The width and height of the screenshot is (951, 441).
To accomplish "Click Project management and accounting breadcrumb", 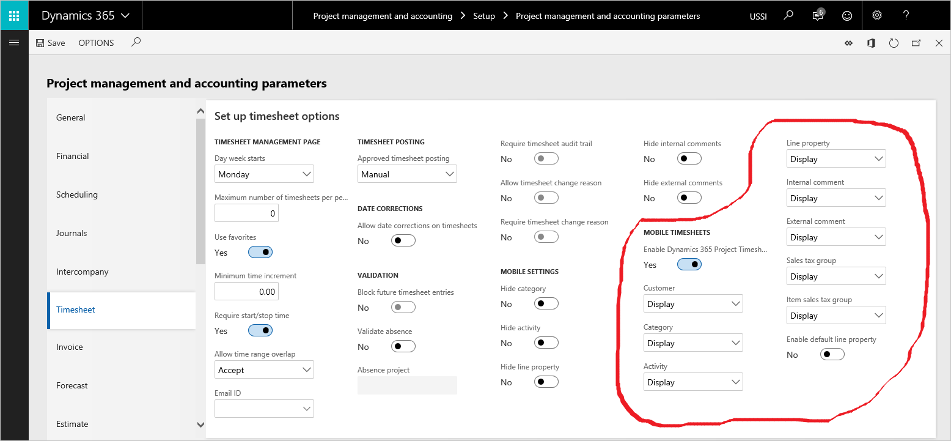I will (x=383, y=16).
